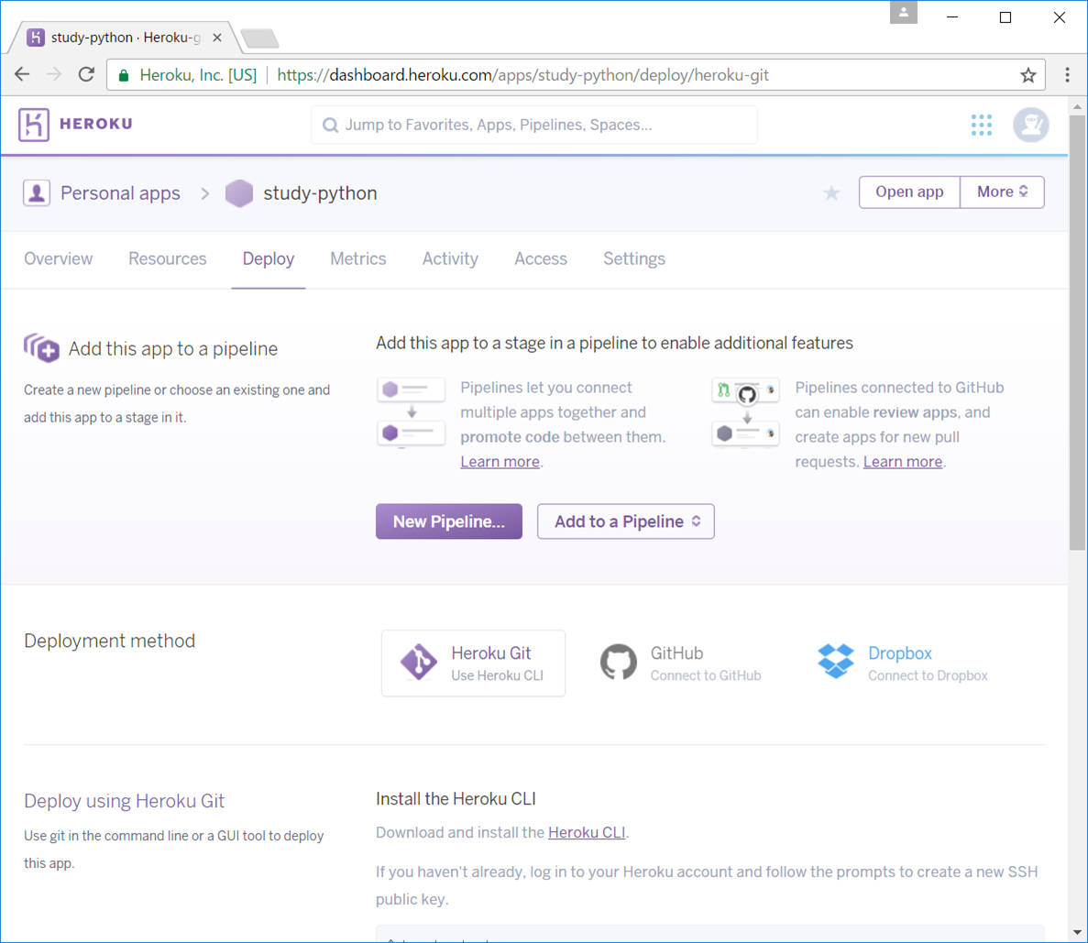Choose GitHub as deployment method

[680, 663]
